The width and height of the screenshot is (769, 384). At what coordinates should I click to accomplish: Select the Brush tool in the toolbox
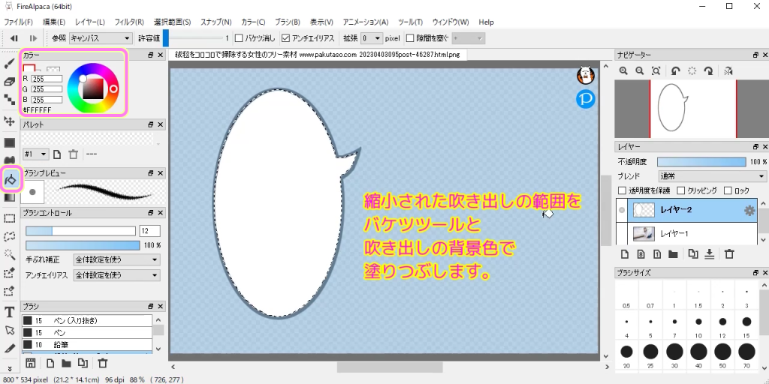click(x=9, y=64)
